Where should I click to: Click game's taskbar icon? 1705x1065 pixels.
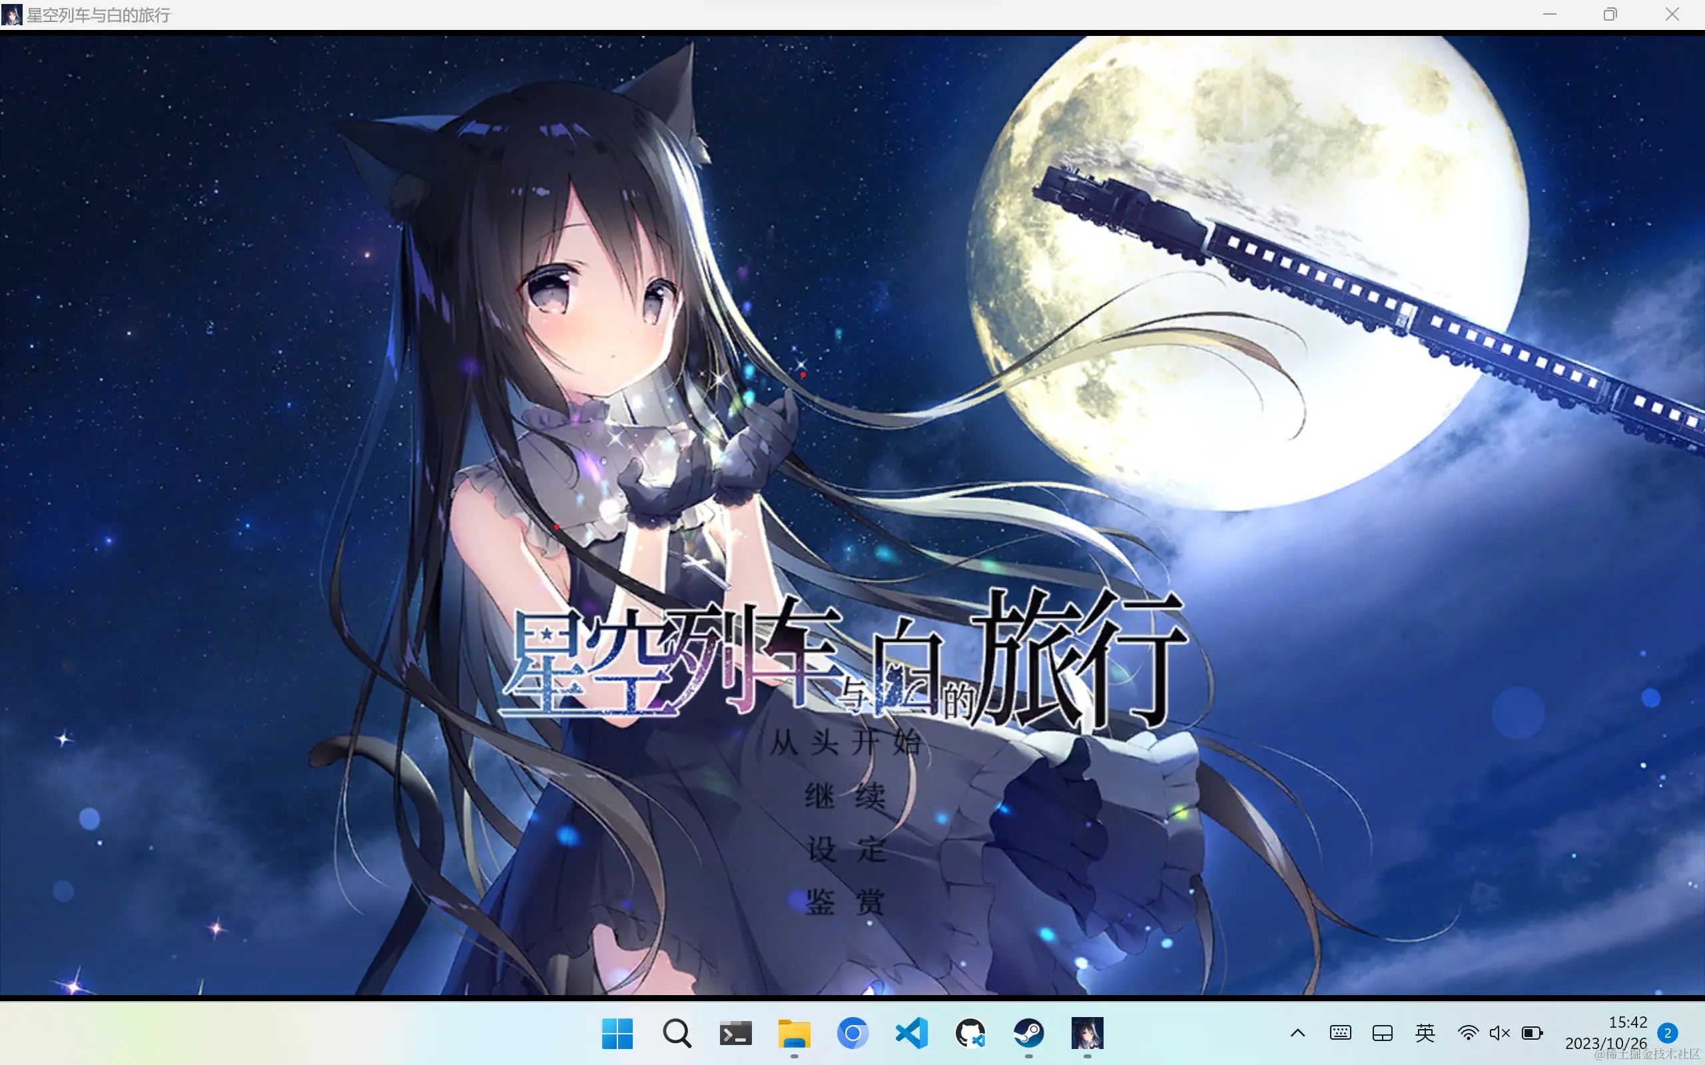pyautogui.click(x=1087, y=1033)
